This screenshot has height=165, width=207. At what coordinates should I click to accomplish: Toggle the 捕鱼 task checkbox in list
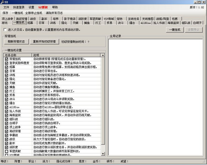pos(7,87)
